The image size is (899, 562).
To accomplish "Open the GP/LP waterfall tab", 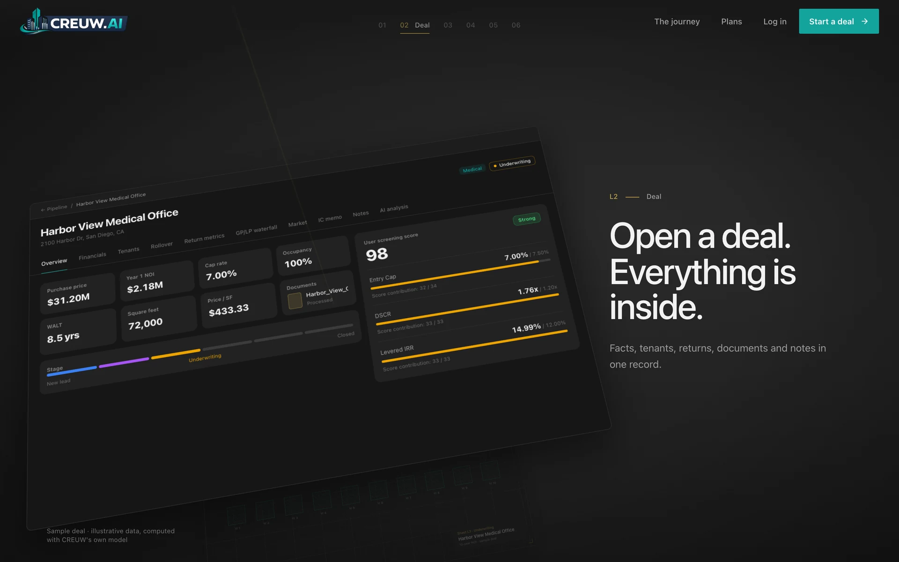I will (x=256, y=230).
